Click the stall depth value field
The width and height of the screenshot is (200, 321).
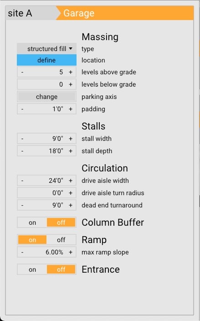tap(46, 151)
